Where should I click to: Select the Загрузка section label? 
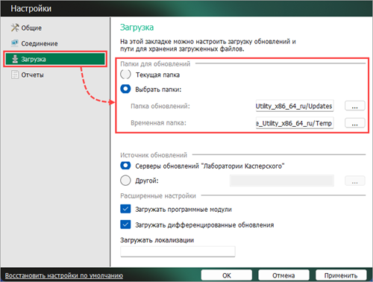coord(34,60)
